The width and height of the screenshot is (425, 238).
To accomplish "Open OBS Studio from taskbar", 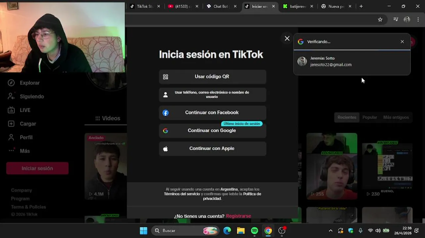I will (x=282, y=231).
